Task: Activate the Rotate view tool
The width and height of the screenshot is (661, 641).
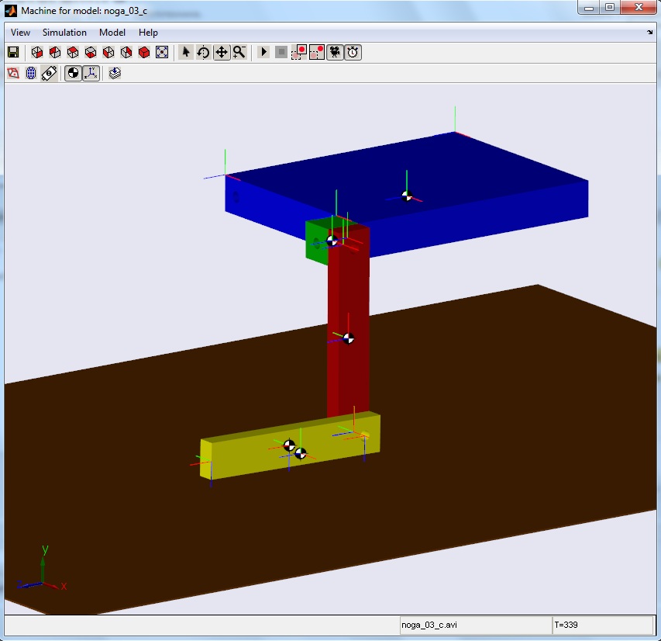Action: [x=203, y=52]
